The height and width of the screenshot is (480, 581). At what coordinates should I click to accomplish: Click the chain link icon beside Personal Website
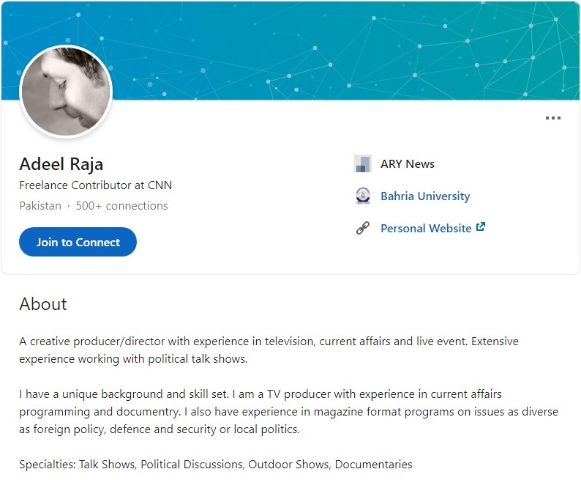(x=363, y=228)
